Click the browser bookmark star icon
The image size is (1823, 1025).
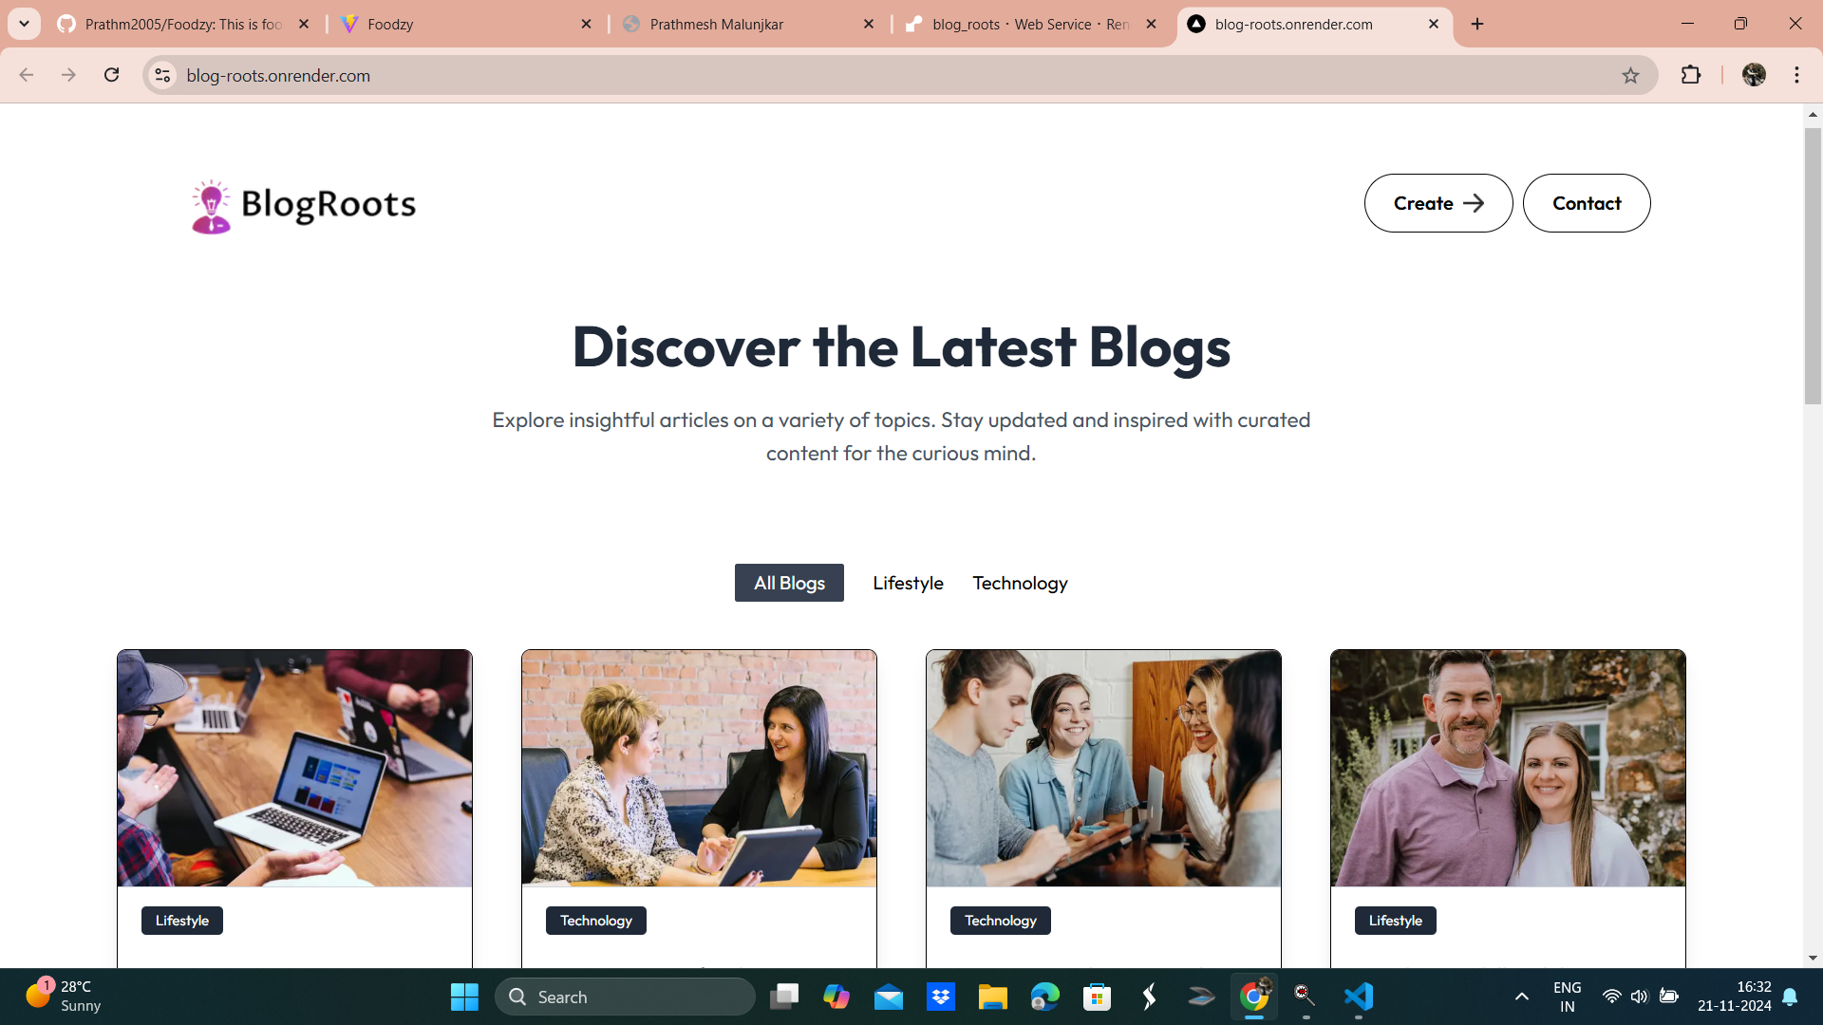1630,75
